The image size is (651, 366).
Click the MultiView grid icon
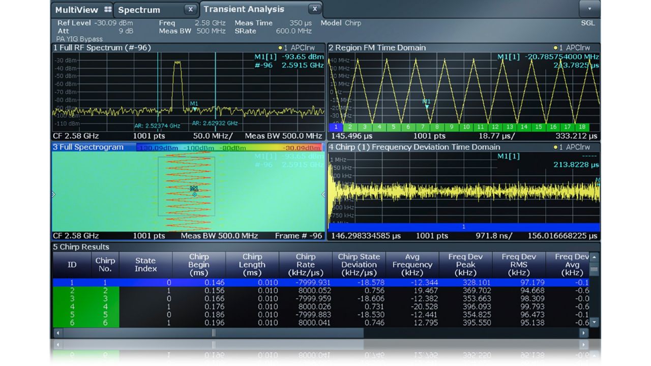pos(107,9)
